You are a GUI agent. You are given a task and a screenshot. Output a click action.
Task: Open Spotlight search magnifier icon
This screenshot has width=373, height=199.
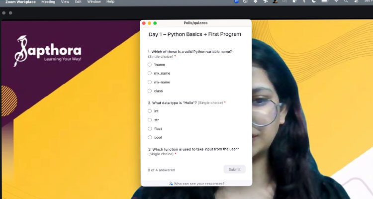(x=346, y=2)
